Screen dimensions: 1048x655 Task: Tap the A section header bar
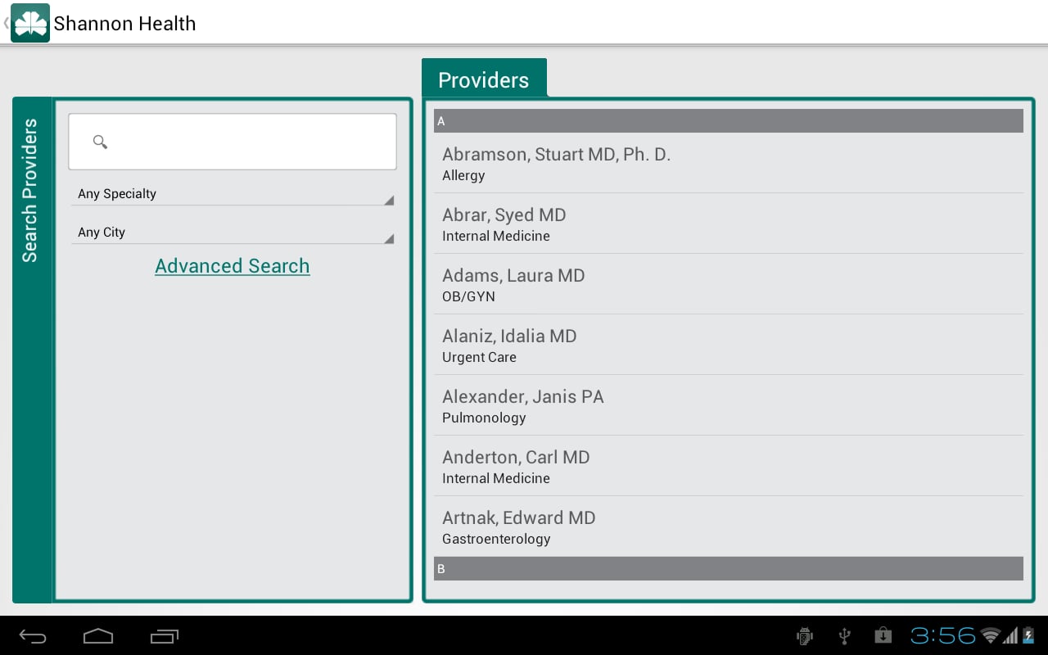[x=729, y=120]
